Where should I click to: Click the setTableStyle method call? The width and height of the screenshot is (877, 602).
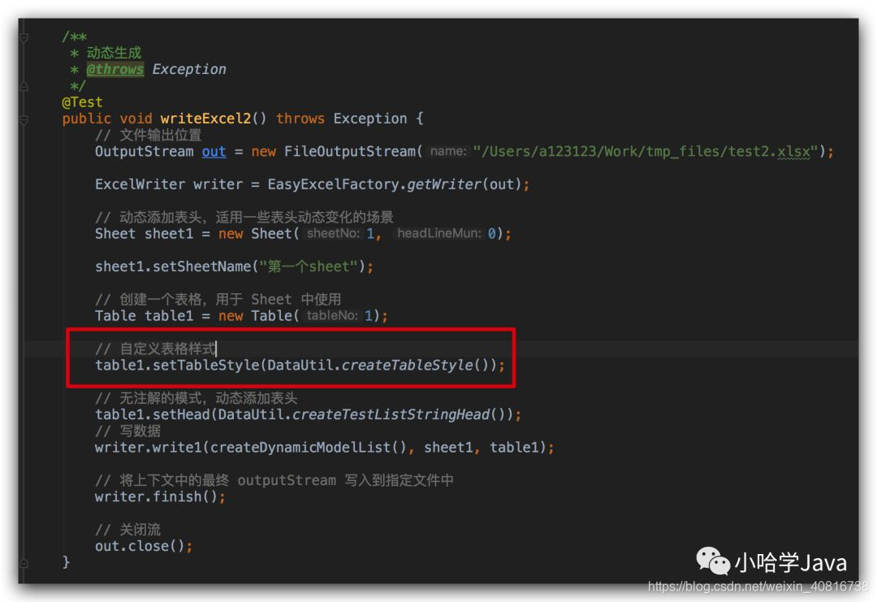(205, 366)
